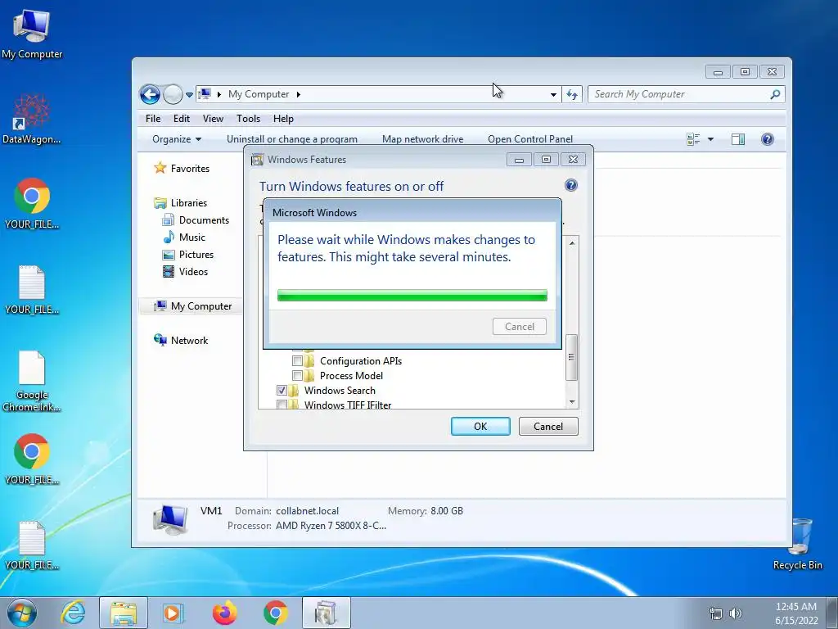Click the features list scroll-up arrow
The width and height of the screenshot is (838, 629).
(x=572, y=243)
